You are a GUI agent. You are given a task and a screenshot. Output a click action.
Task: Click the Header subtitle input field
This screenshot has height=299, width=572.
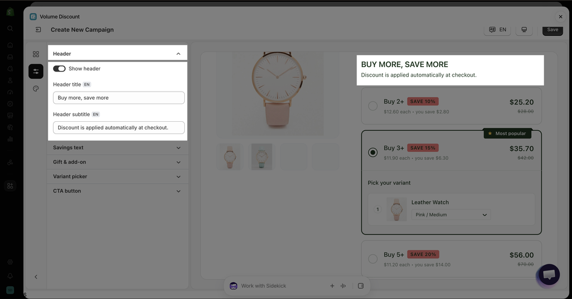[118, 128]
